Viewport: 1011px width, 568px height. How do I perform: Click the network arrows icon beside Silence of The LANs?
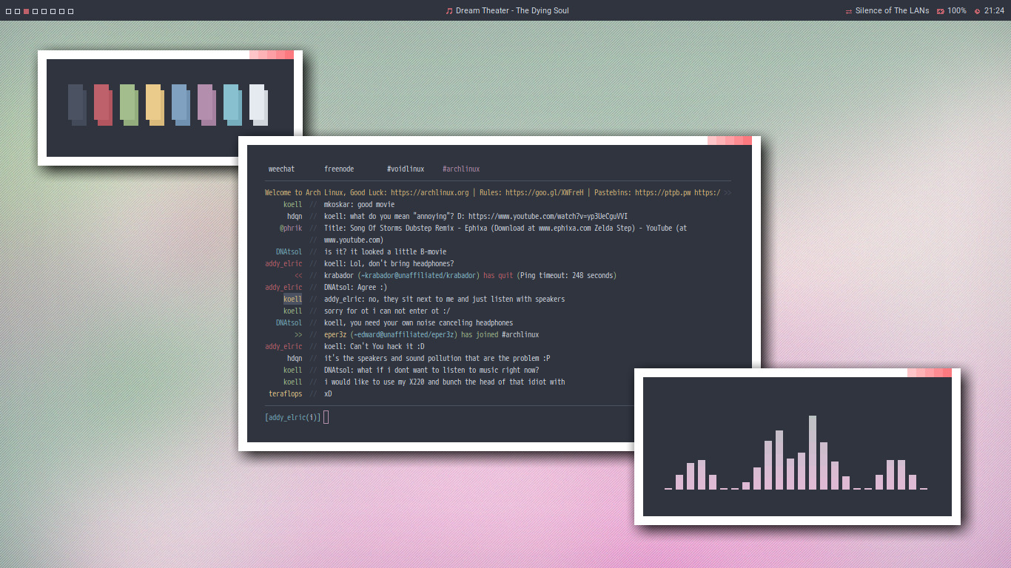(x=848, y=11)
